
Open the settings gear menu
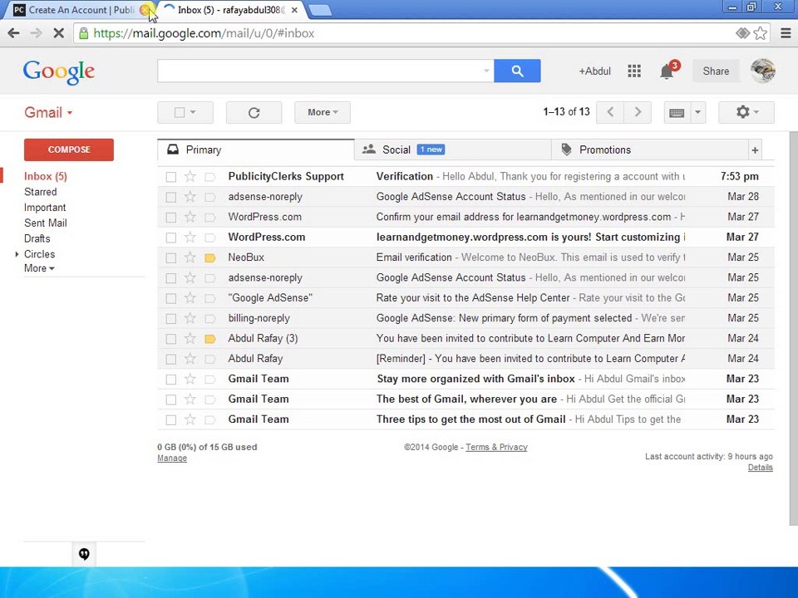[x=746, y=112]
